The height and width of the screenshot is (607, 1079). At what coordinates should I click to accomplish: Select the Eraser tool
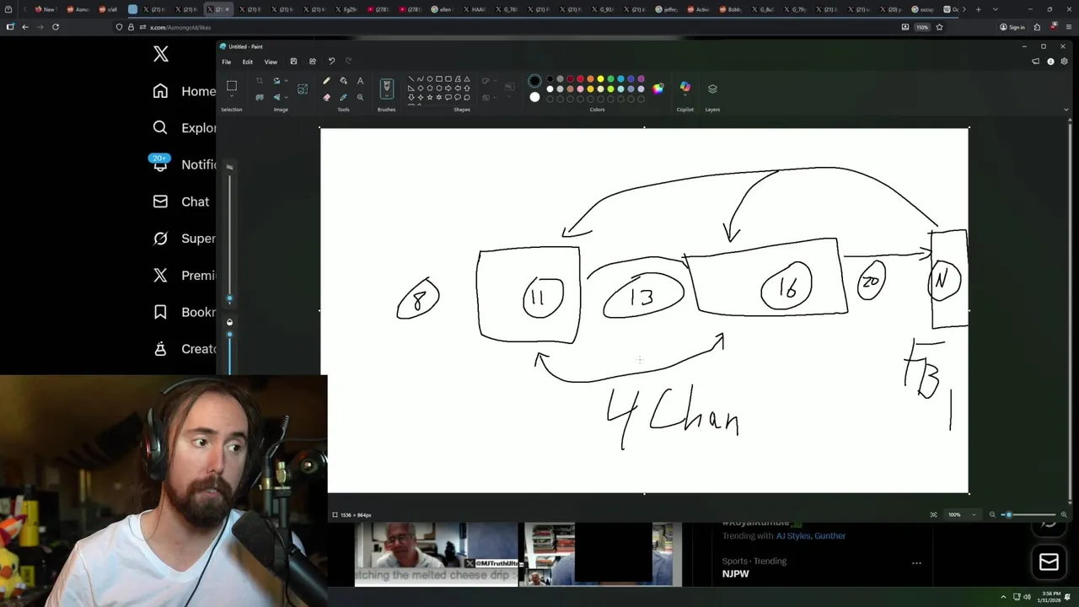point(326,97)
